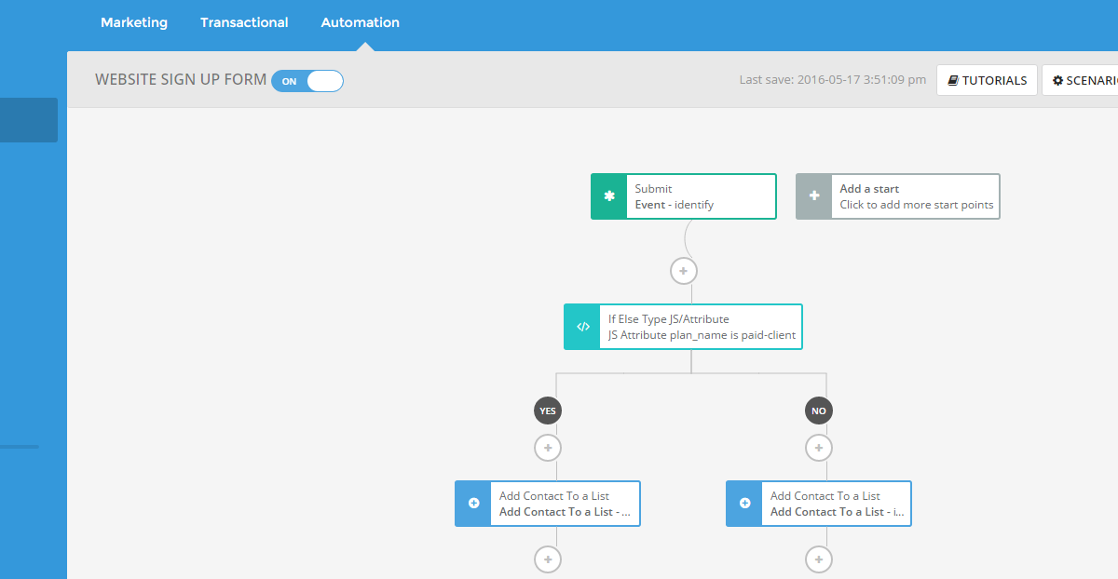The image size is (1118, 579).
Task: Click the WEBSITE SIGN UP FORM title
Action: 181,80
